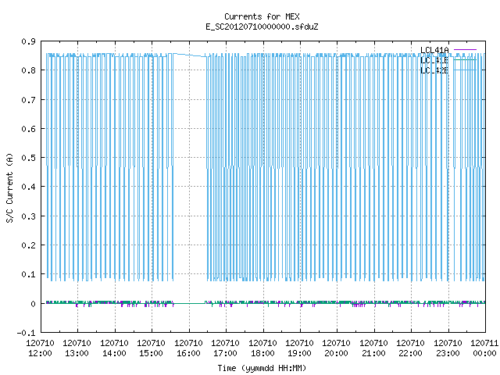Select the 'LCL41A' legend entry
The height and width of the screenshot is (375, 500).
pyautogui.click(x=434, y=50)
